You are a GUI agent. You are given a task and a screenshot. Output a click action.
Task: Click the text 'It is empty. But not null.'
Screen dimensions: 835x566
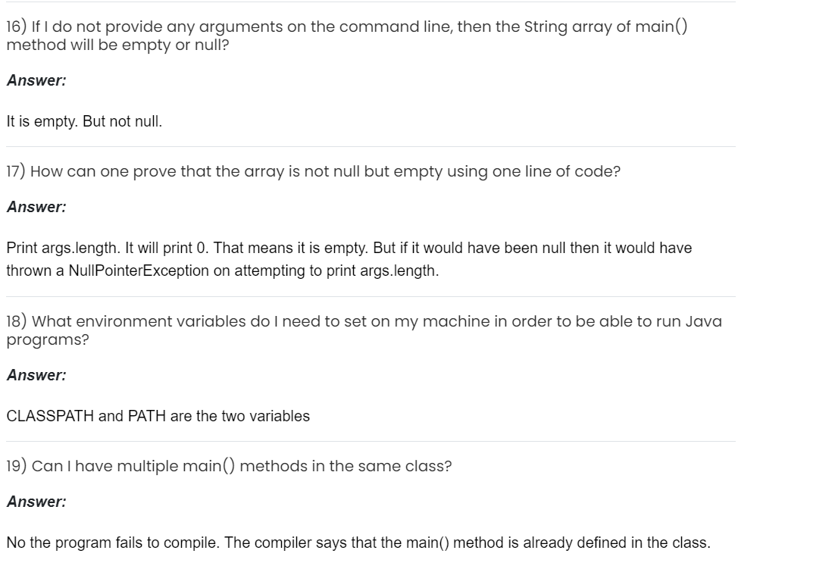click(x=84, y=121)
